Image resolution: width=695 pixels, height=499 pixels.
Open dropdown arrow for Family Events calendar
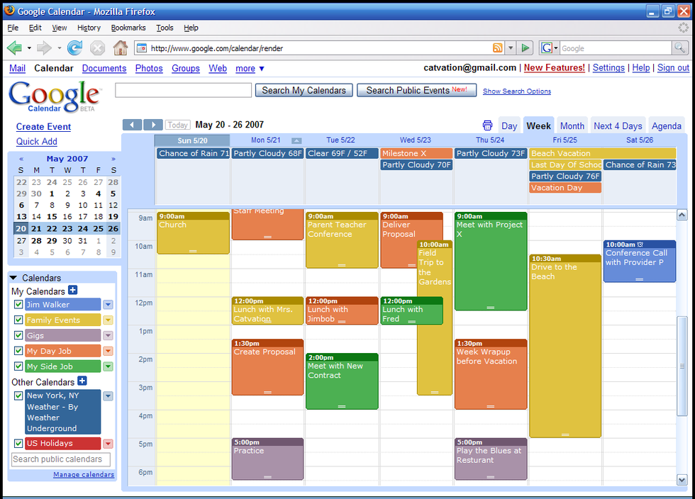108,320
